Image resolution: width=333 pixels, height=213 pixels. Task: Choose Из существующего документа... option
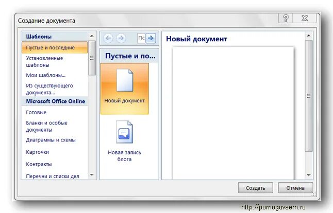point(49,89)
